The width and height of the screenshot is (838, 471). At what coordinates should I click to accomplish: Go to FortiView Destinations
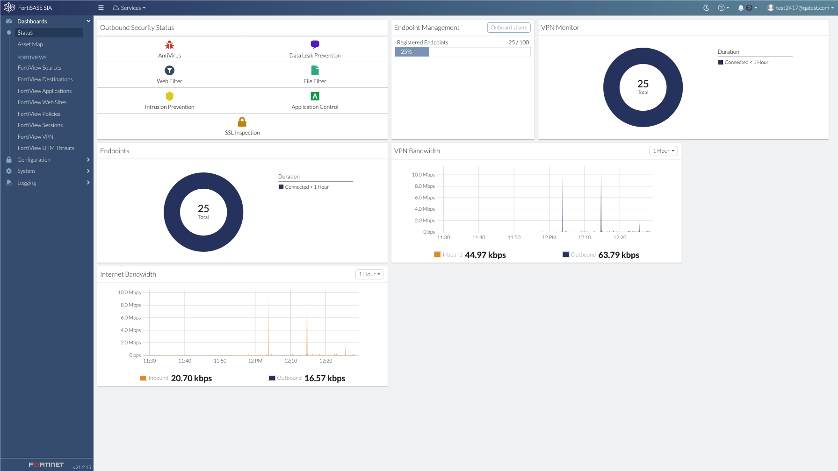(45, 79)
